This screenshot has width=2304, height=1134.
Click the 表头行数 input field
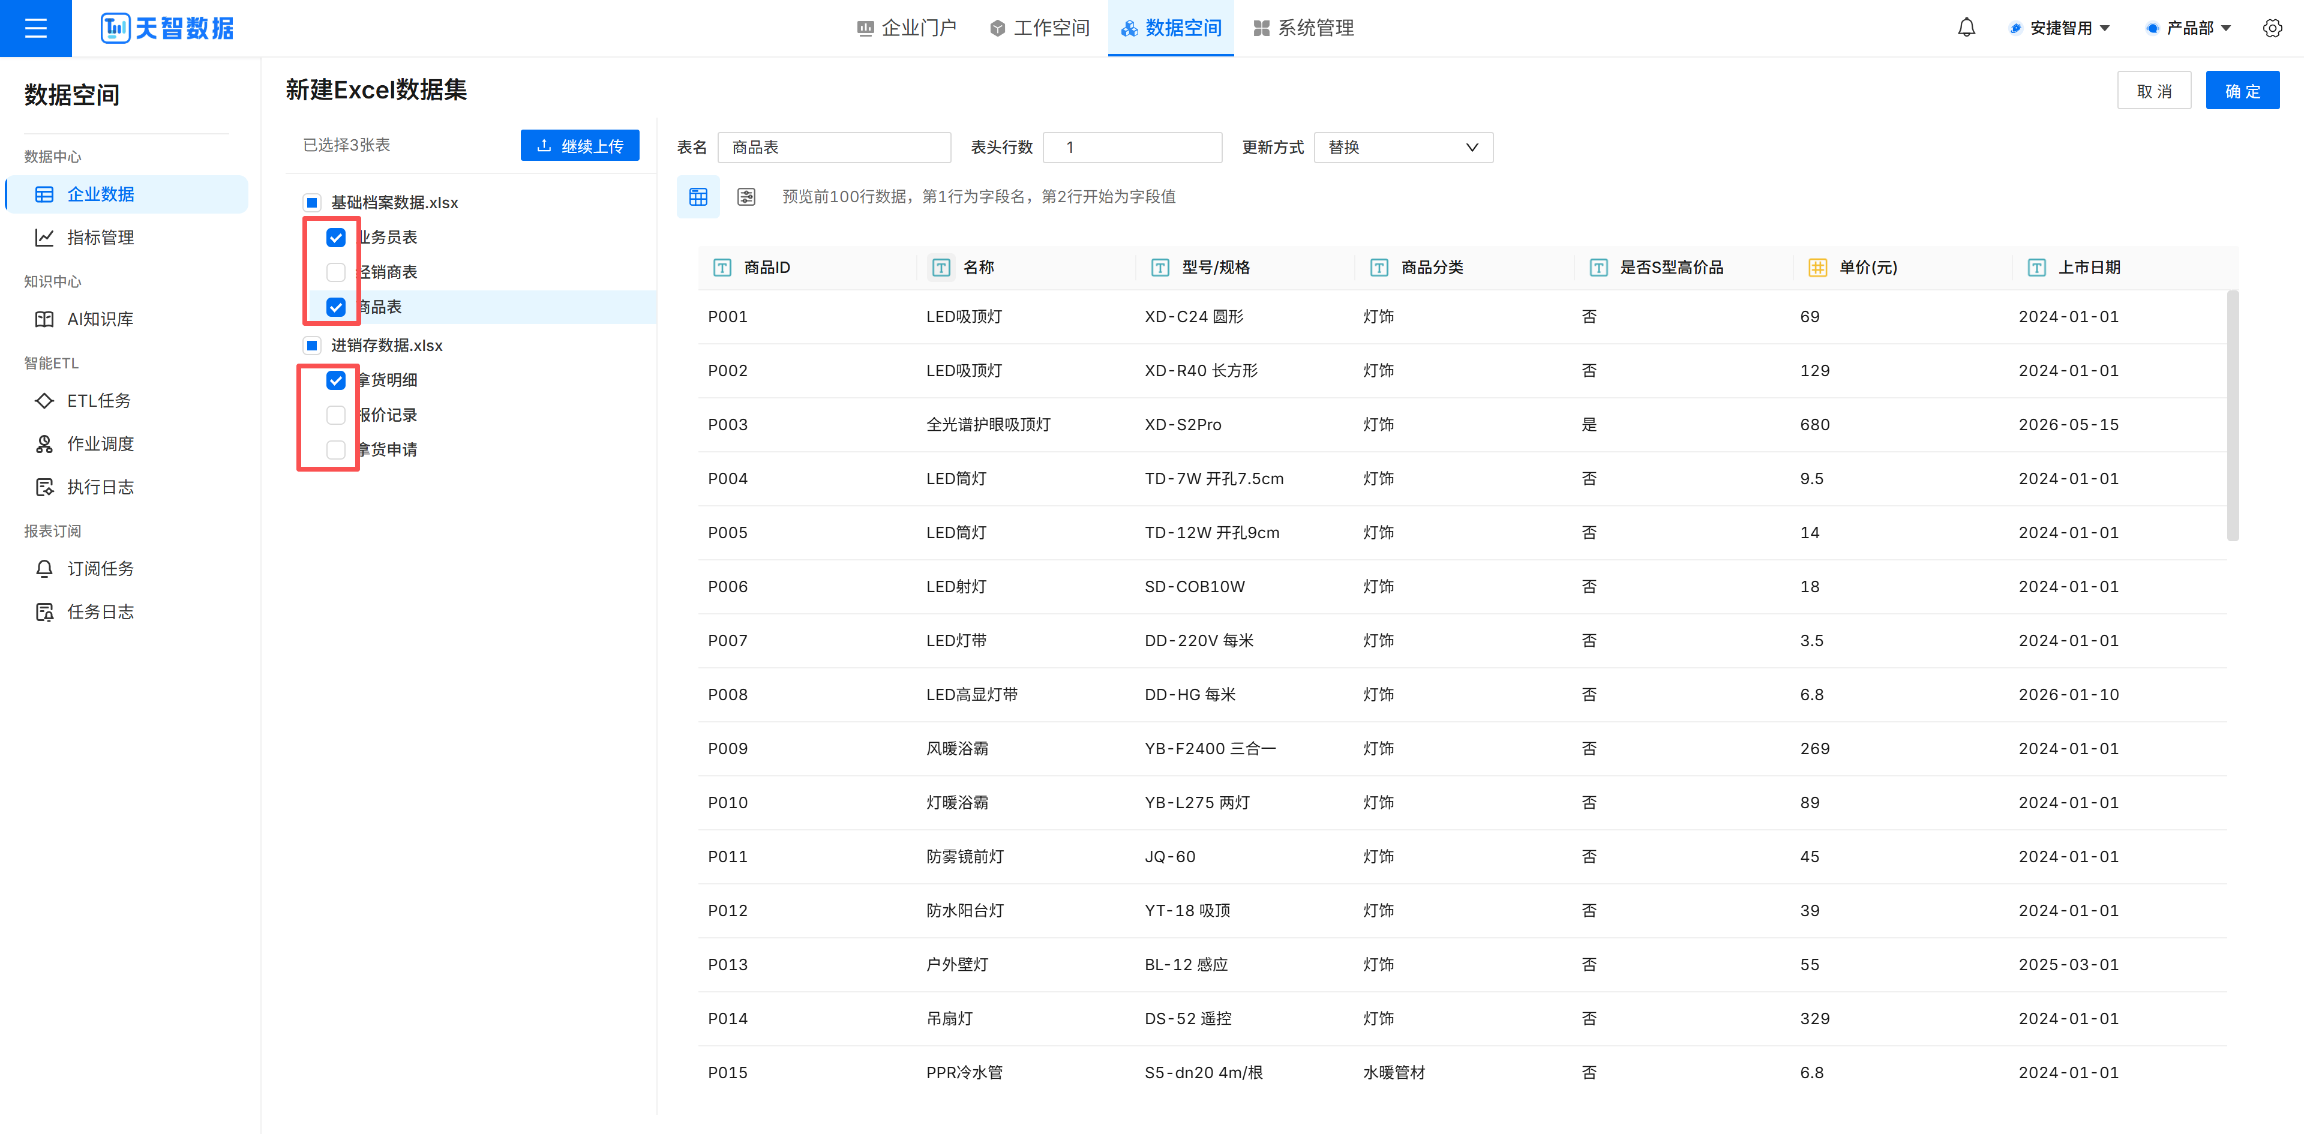coord(1132,148)
